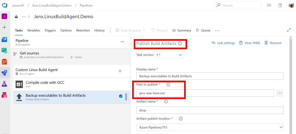Focus the Display name field

pyautogui.click(x=210, y=76)
